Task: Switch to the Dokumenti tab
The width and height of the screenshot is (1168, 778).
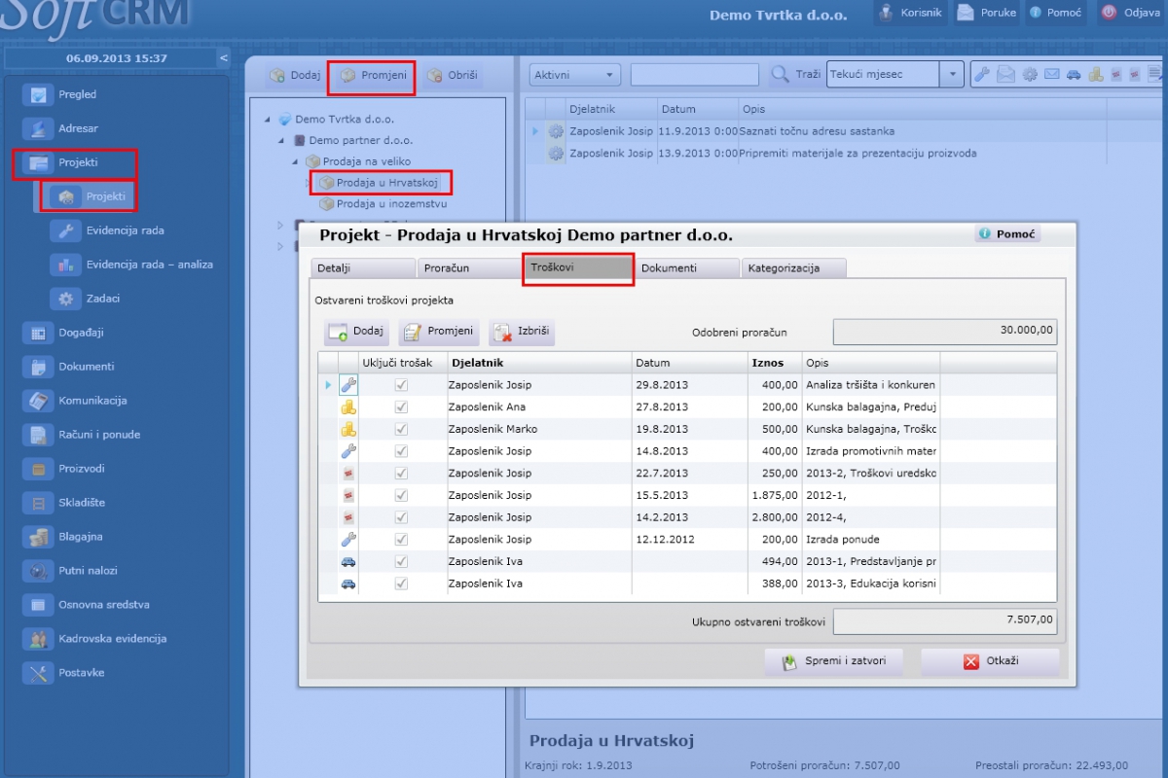Action: [x=686, y=268]
